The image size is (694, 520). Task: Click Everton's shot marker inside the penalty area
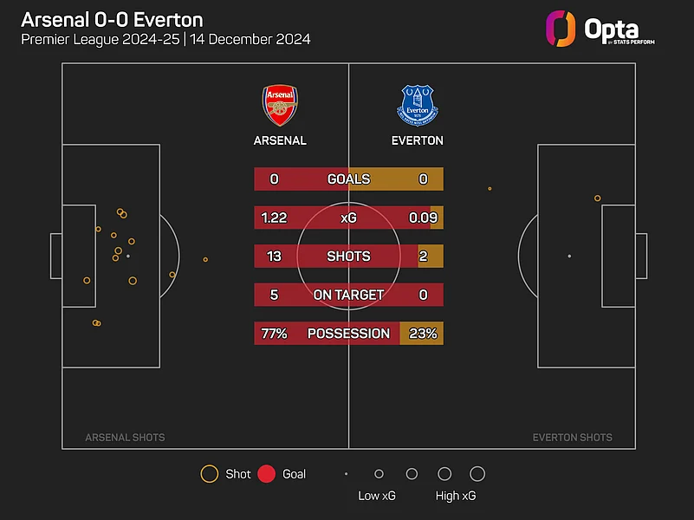coord(597,198)
